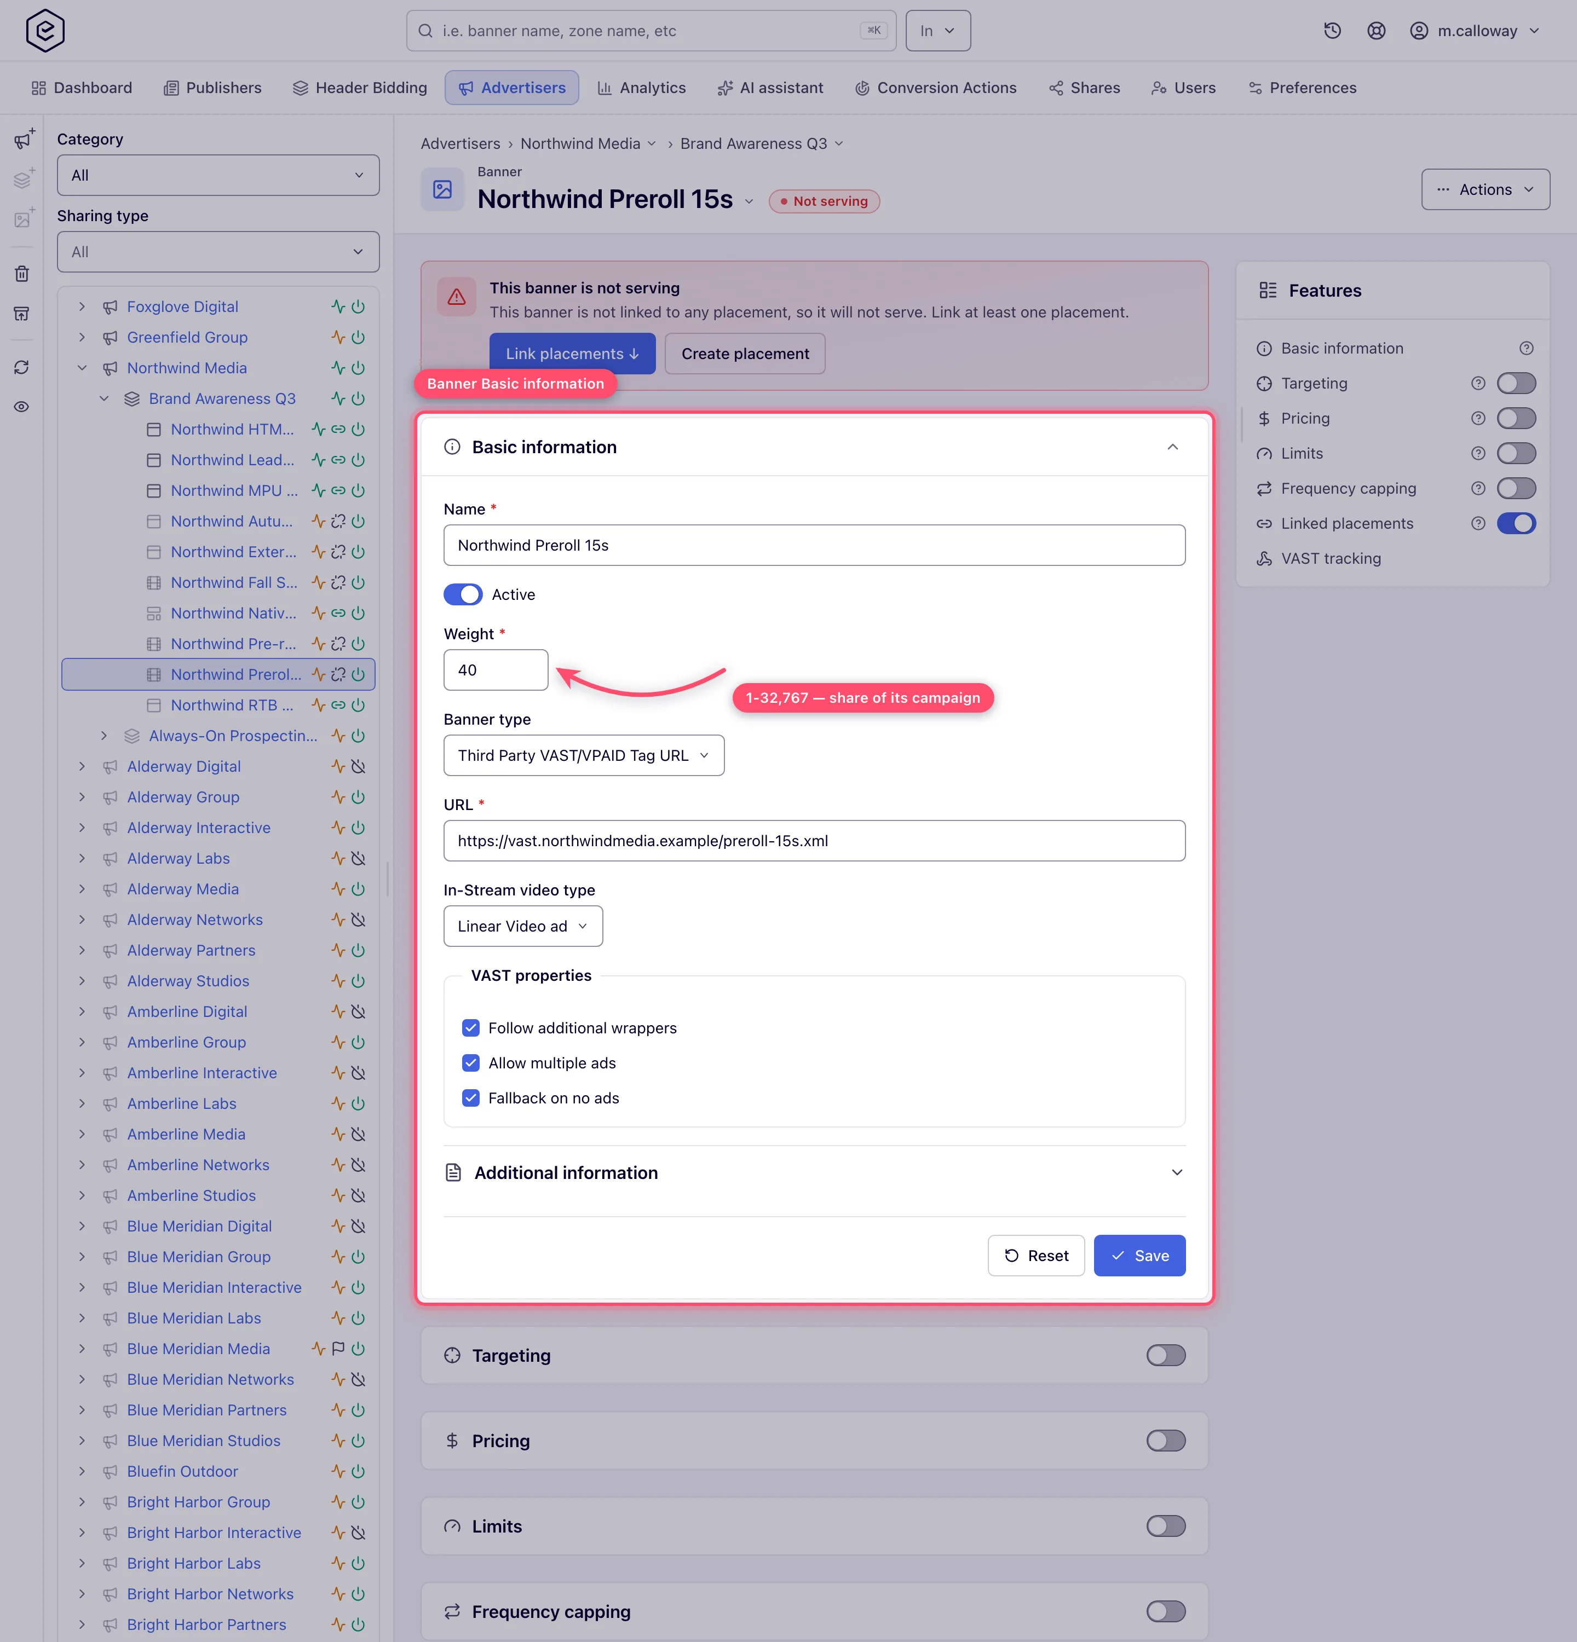Click the refresh icon in left sidebar
This screenshot has width=1577, height=1642.
pos(22,368)
